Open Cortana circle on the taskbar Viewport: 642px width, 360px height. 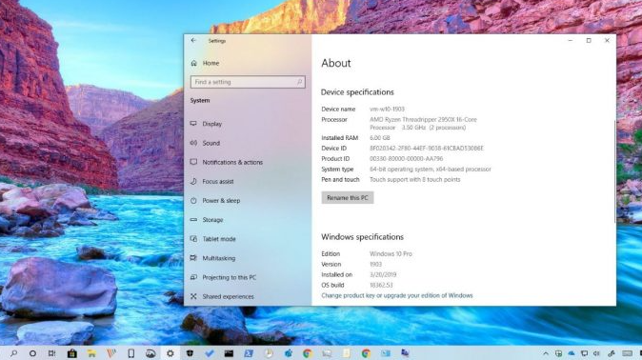[x=32, y=353]
